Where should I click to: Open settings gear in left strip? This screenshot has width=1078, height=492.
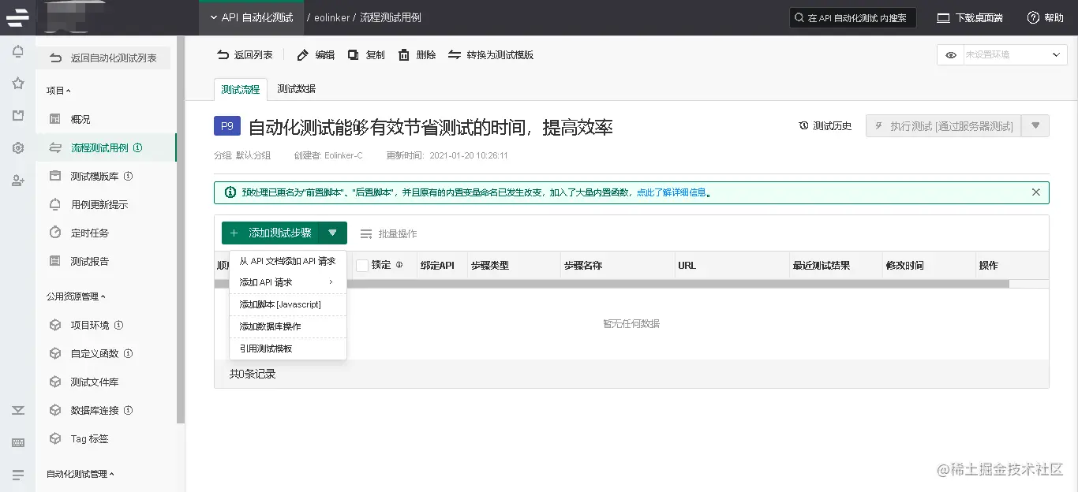point(18,148)
